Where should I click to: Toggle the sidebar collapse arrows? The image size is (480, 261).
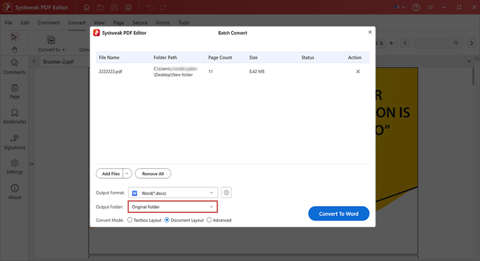32,164
